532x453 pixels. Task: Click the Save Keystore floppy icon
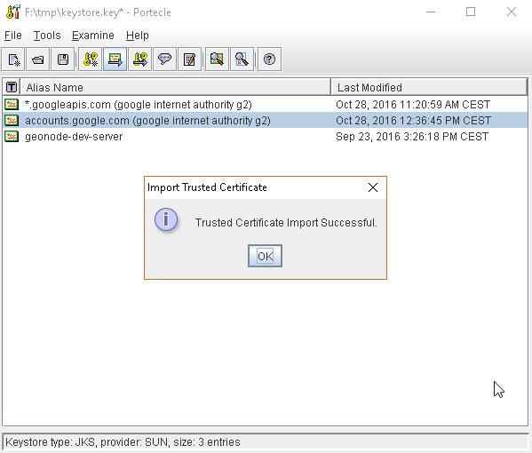pos(63,60)
